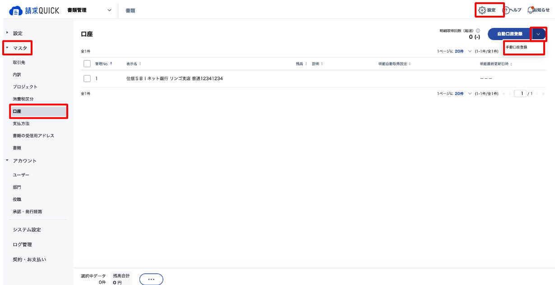Sort by 明細自動取得設定 column arrows
The width and height of the screenshot is (555, 285).
pos(410,64)
